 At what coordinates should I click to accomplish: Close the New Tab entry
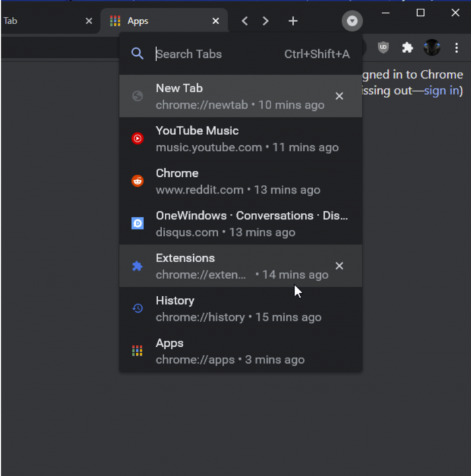[x=339, y=95]
